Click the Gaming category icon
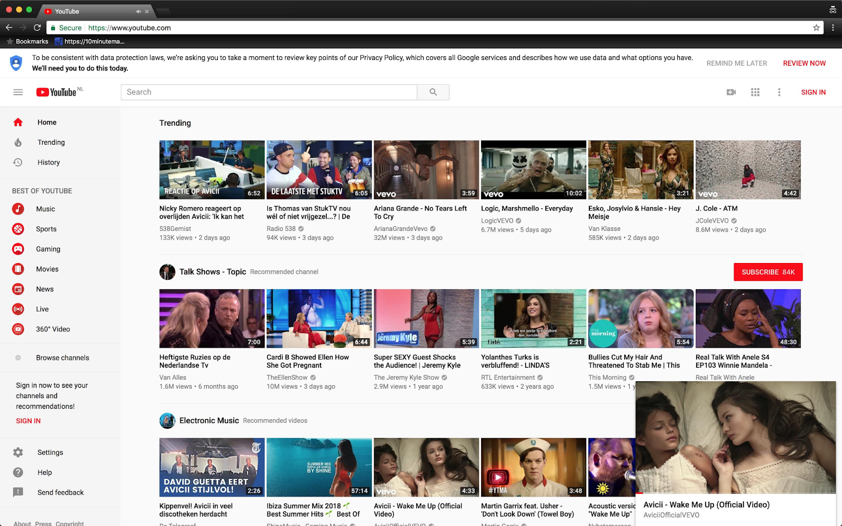Image resolution: width=842 pixels, height=526 pixels. point(18,249)
